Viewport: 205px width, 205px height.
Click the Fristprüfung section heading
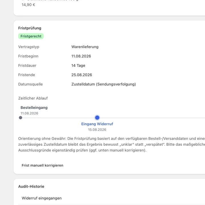30,28
